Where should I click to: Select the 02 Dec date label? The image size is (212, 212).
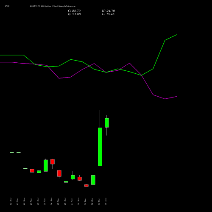click(x=92, y=201)
